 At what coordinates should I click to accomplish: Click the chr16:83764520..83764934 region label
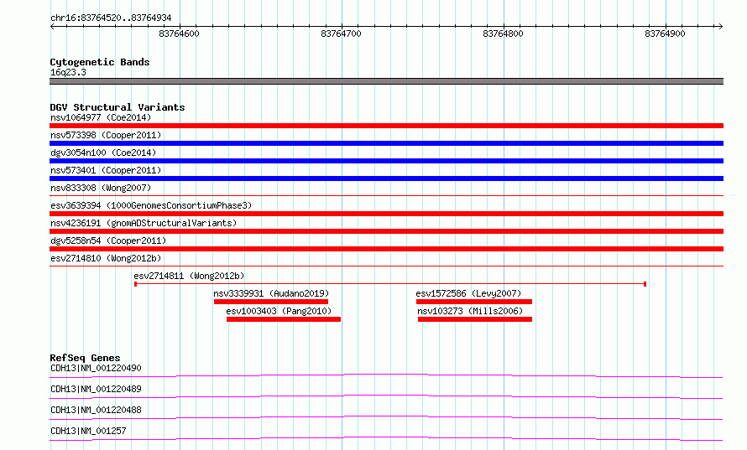coord(111,18)
